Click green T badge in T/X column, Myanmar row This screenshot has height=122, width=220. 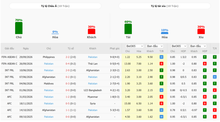pyautogui.click(x=215, y=97)
